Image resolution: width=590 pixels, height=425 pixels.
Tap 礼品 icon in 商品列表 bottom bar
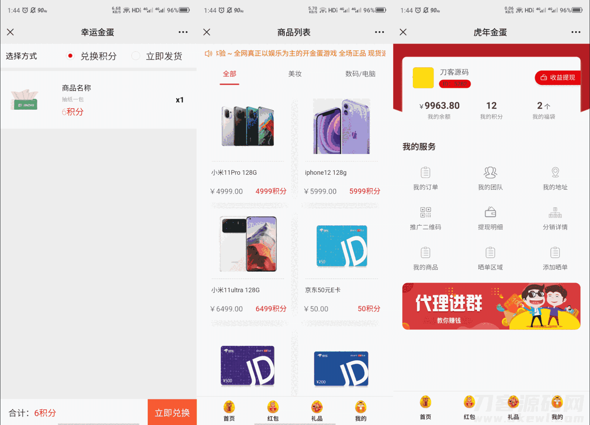[317, 407]
